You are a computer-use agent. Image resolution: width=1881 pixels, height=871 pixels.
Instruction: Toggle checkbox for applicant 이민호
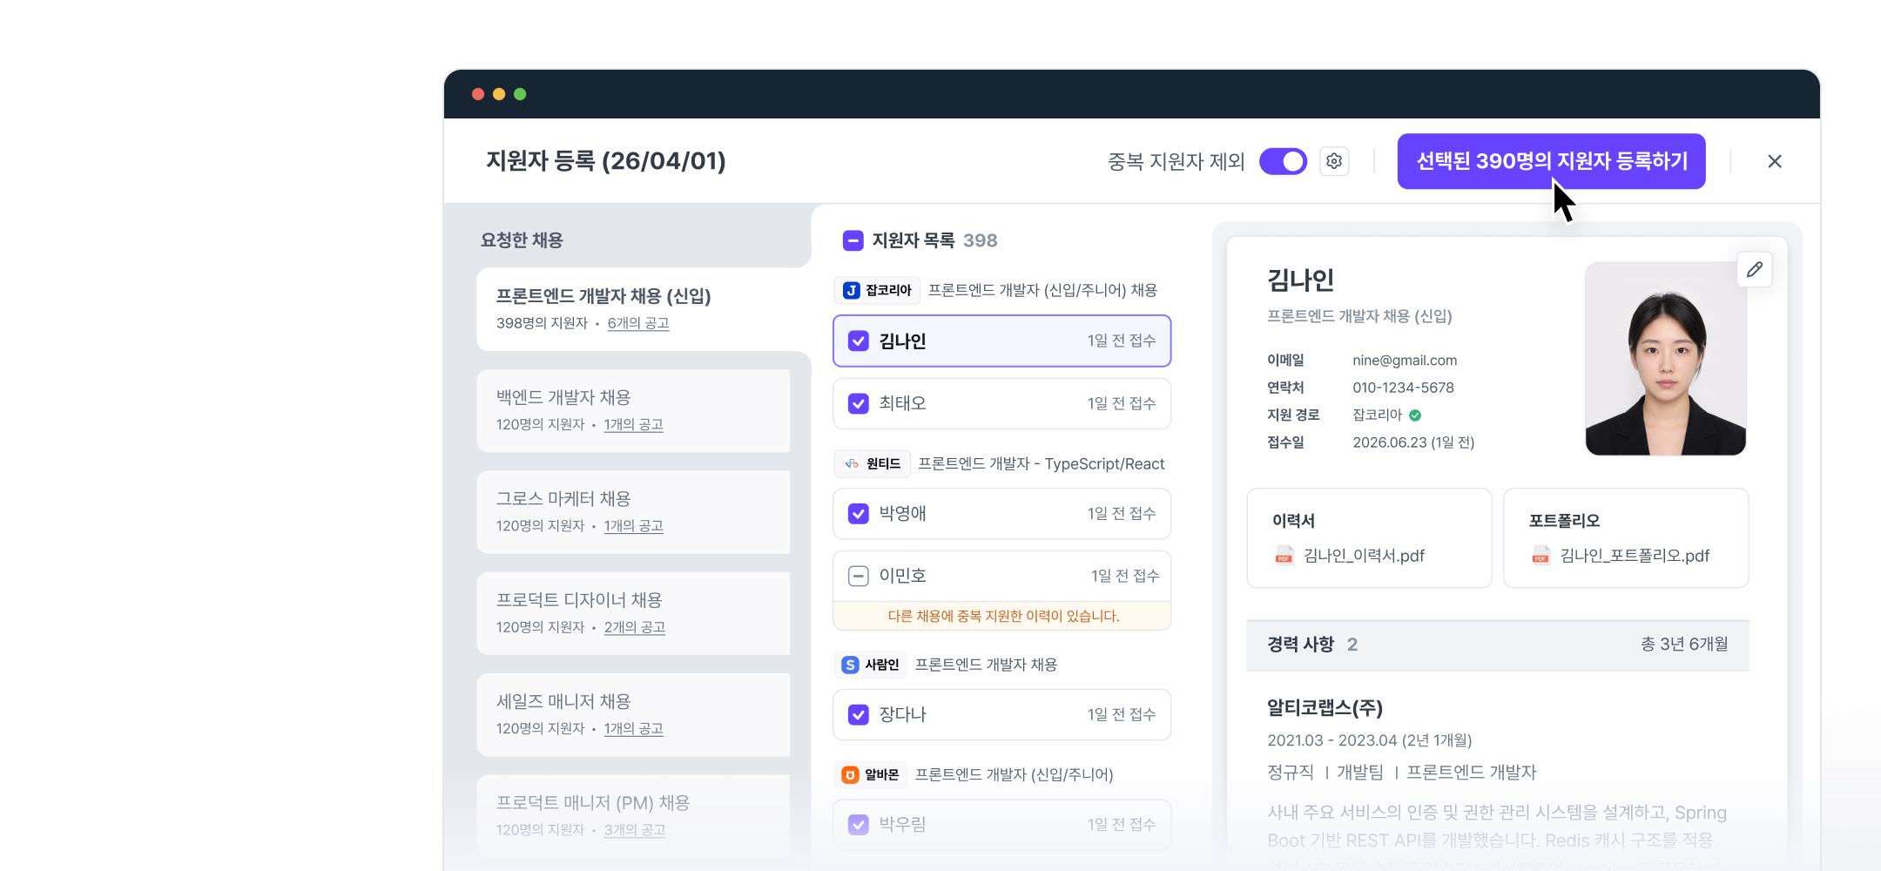coord(859,576)
